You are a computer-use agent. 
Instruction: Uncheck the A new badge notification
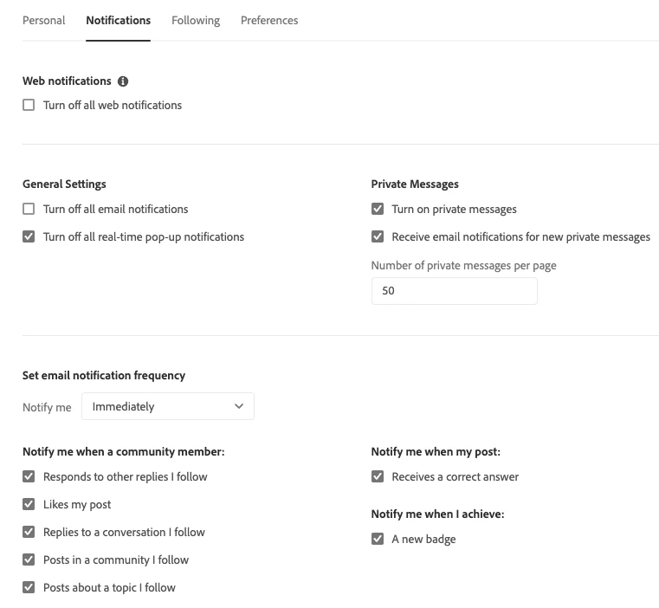click(x=378, y=539)
